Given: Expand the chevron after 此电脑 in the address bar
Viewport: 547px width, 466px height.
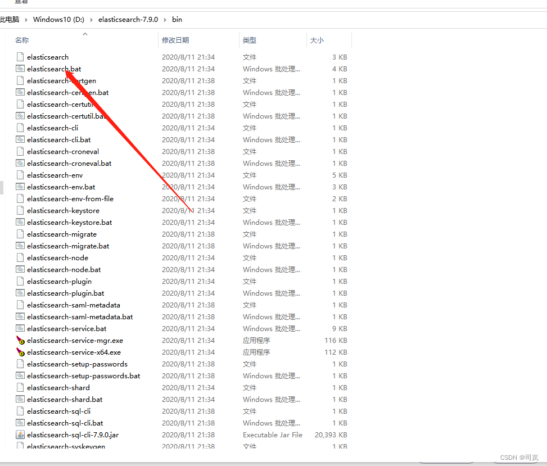Looking at the screenshot, I should (26, 20).
